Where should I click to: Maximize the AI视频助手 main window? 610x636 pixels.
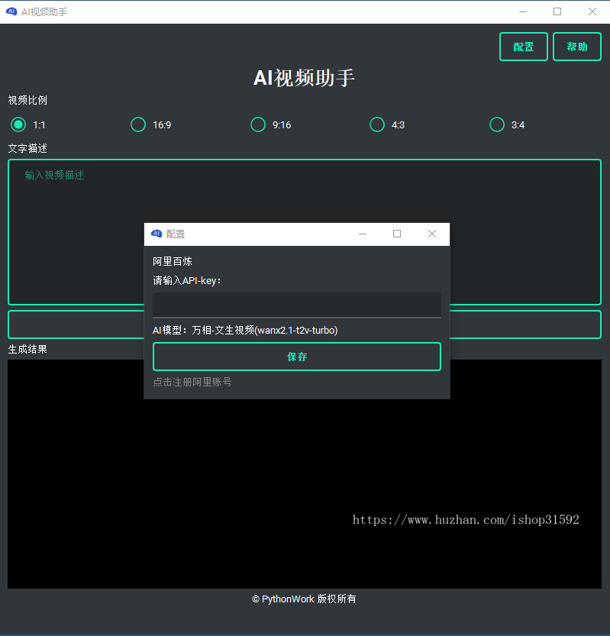click(557, 11)
